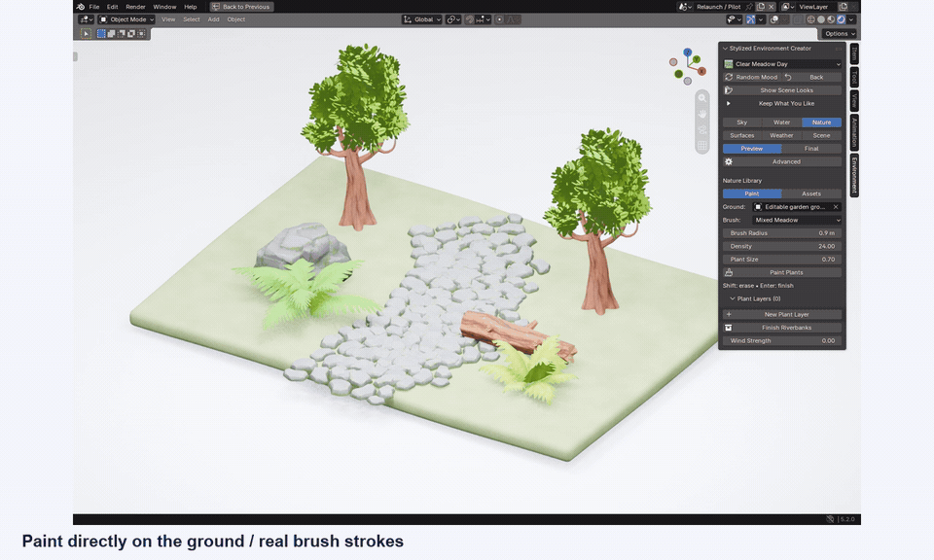Select Paint mode in Nature Library

(x=752, y=194)
